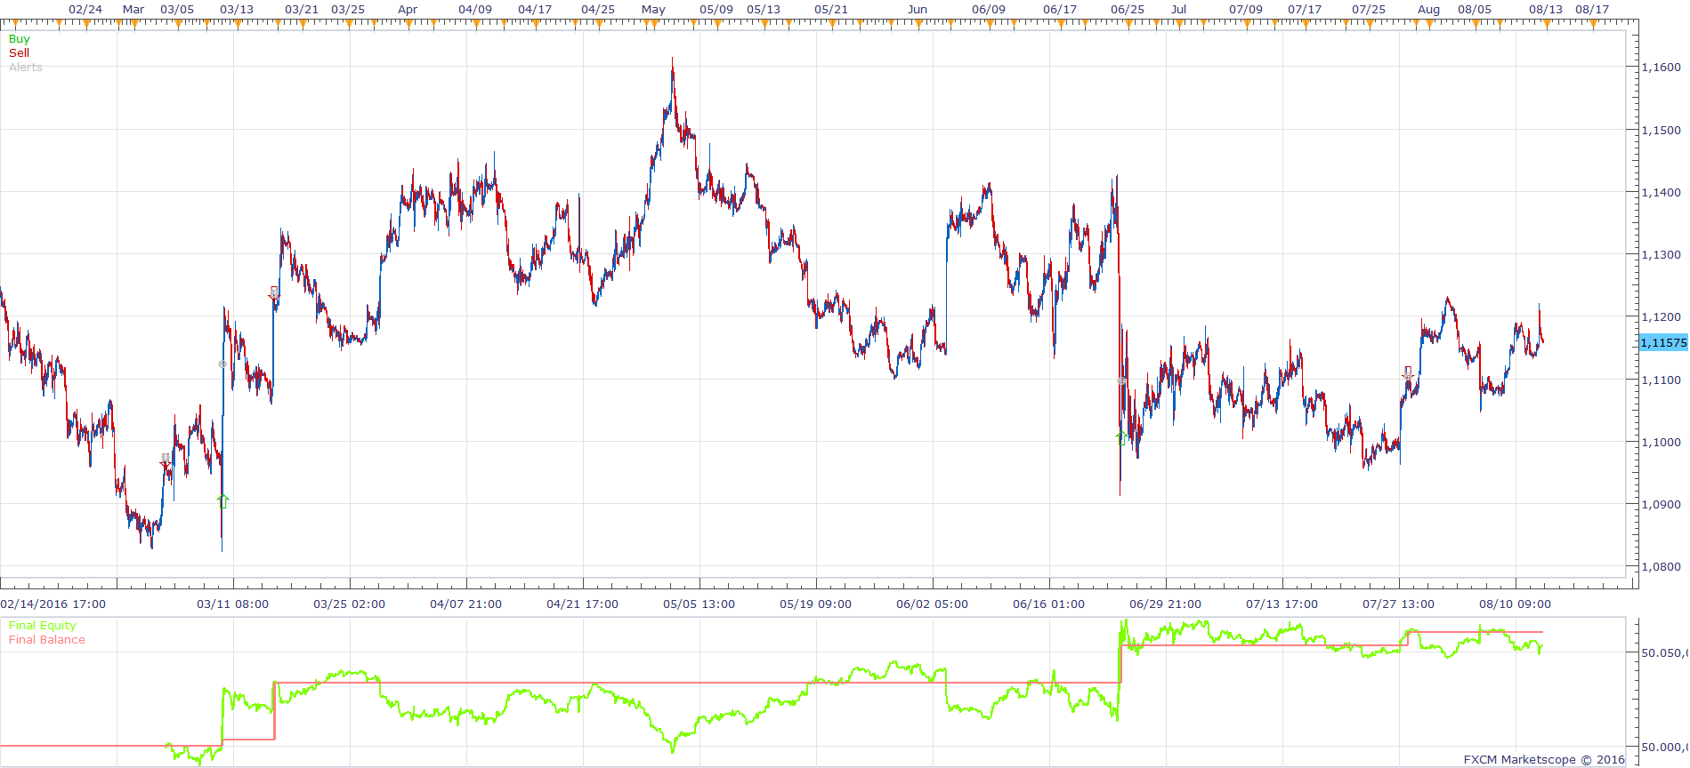Image resolution: width=1690 pixels, height=768 pixels.
Task: Click the orange marker beneath the 03/13 date
Action: [x=238, y=25]
